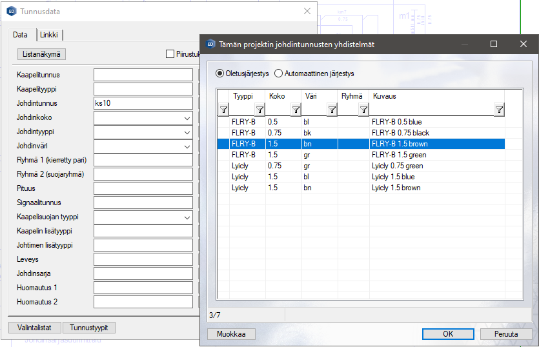
Task: Click the filter icon in Koko column
Action: pyautogui.click(x=296, y=110)
